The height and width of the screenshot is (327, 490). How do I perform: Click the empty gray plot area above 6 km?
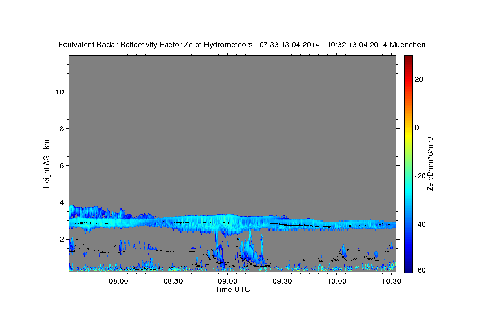click(x=232, y=110)
